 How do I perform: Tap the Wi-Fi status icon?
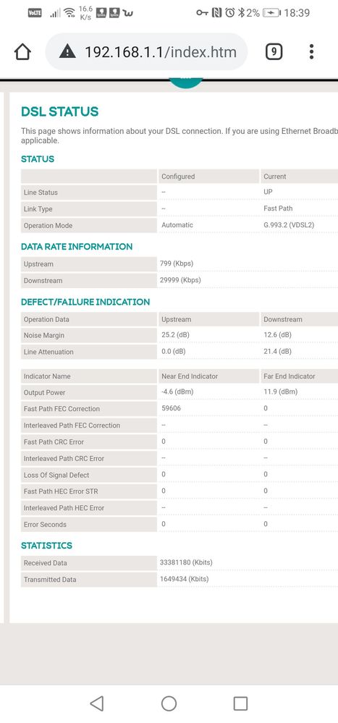69,12
